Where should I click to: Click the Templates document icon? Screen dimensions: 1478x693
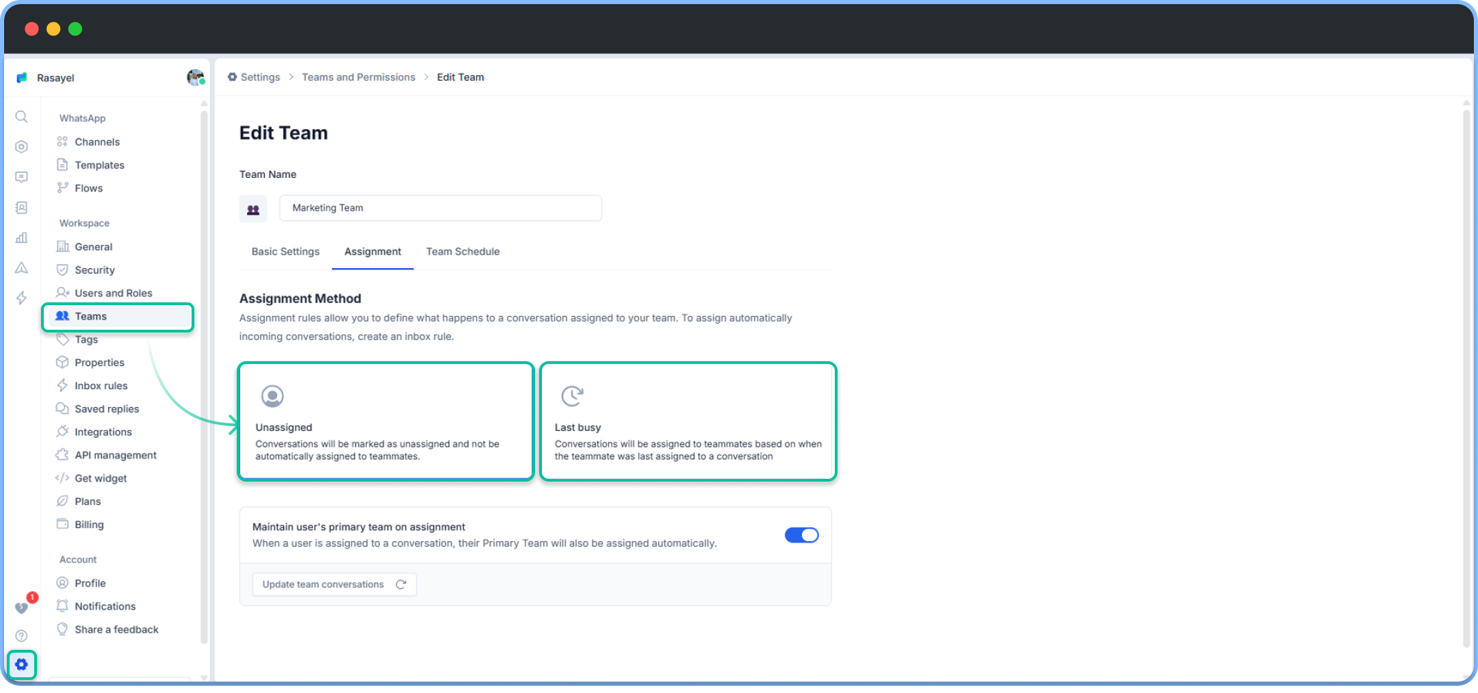62,165
